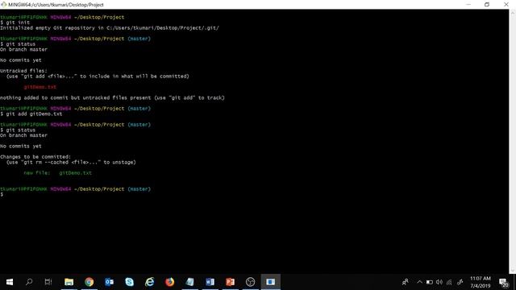Viewport: 516px width, 290px height.
Task: Click the empty '$' prompt at bottom
Action: point(2,195)
